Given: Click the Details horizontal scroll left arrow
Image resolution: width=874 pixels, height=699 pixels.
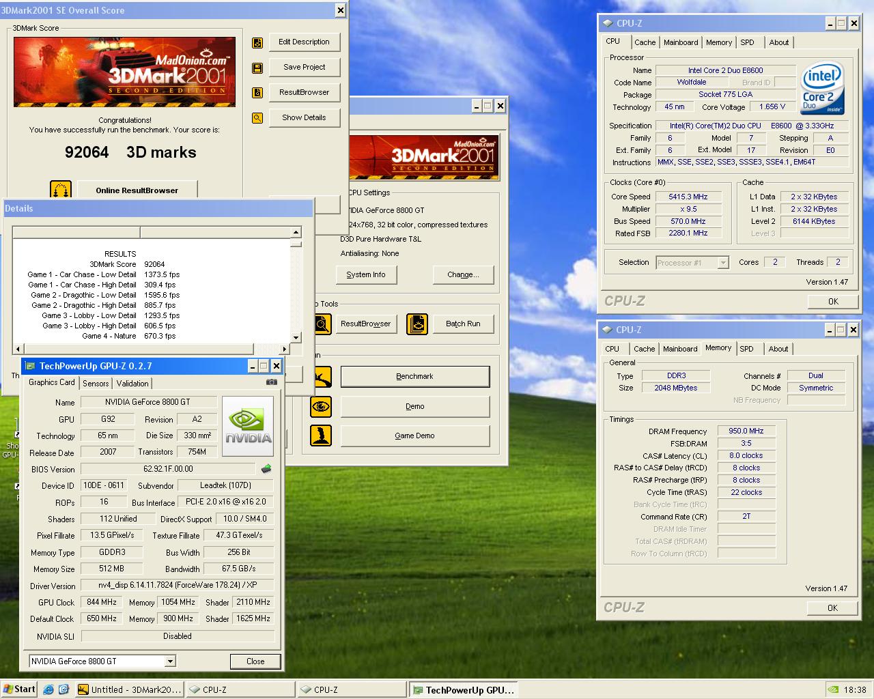Looking at the screenshot, I should pyautogui.click(x=18, y=349).
